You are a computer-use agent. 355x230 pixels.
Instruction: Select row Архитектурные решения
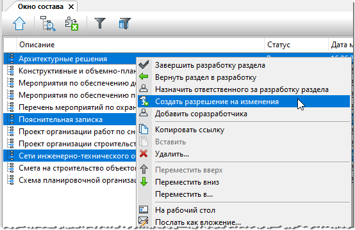coord(70,59)
